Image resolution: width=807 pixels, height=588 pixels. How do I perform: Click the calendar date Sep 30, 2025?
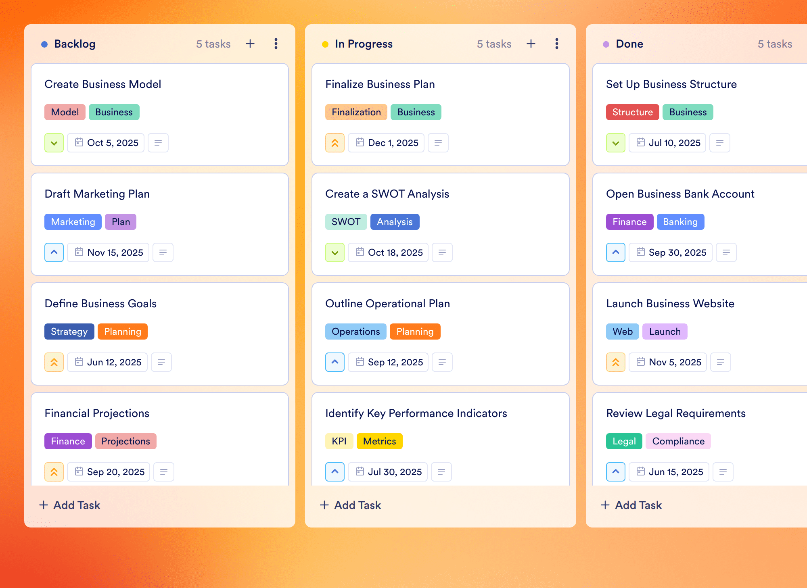click(671, 252)
